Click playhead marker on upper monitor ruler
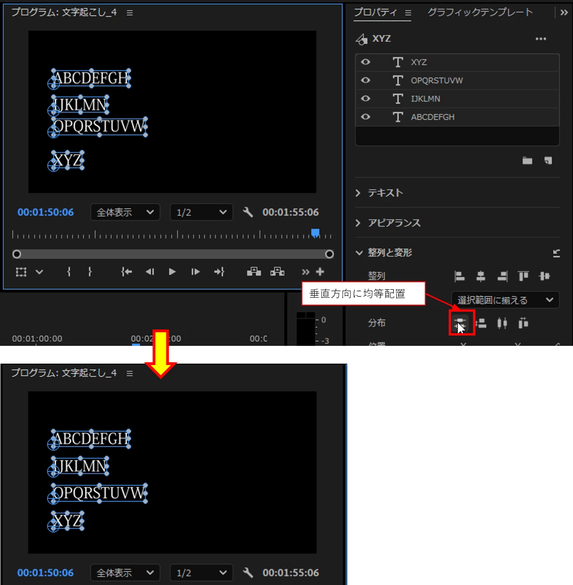Image resolution: width=573 pixels, height=585 pixels. (315, 233)
